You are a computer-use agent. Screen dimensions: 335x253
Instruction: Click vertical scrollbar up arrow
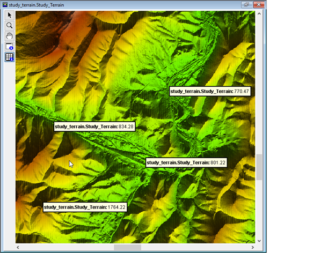tap(259, 14)
